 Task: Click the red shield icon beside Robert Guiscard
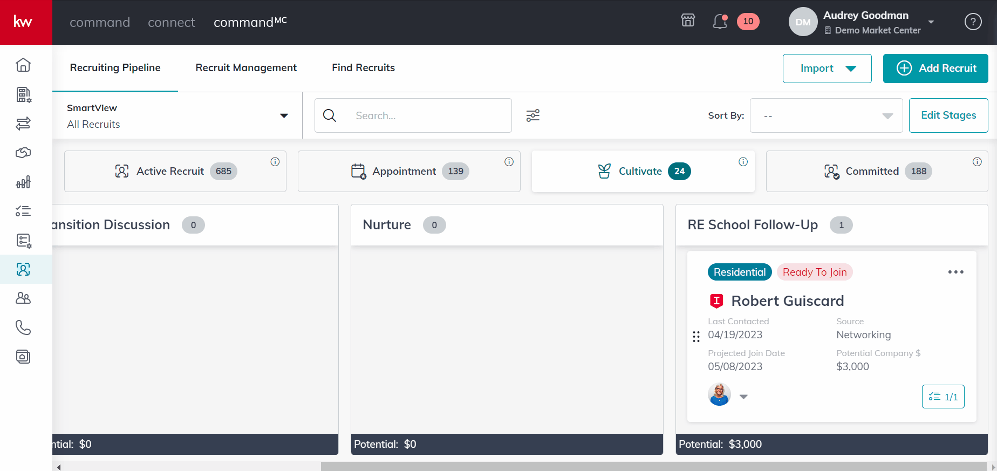click(716, 301)
